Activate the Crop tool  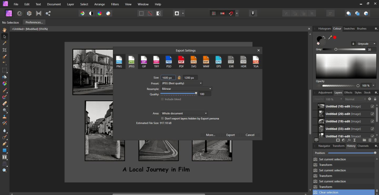click(4, 50)
